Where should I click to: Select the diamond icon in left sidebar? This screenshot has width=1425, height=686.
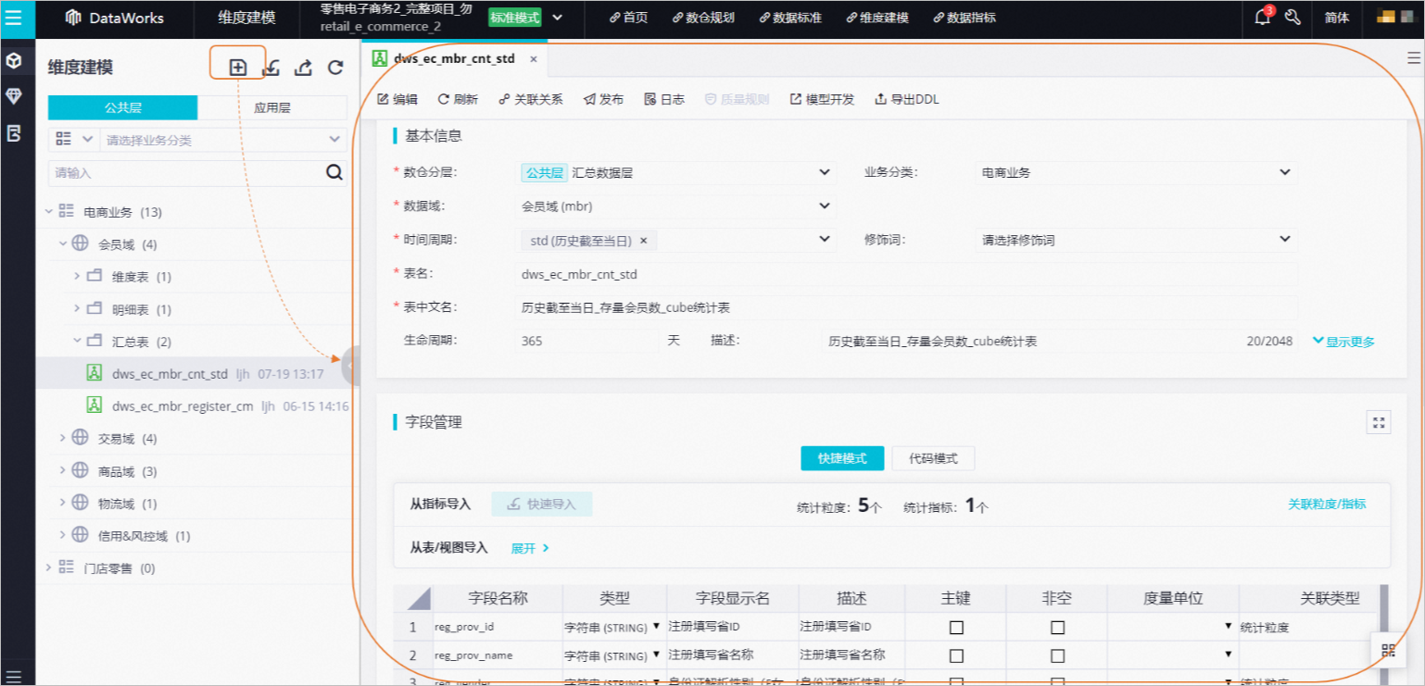pyautogui.click(x=14, y=96)
